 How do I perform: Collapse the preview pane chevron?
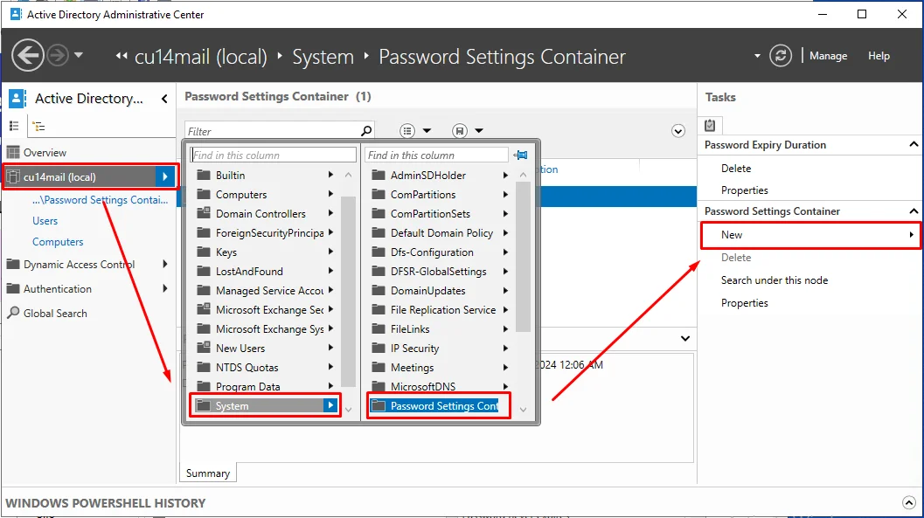(684, 338)
